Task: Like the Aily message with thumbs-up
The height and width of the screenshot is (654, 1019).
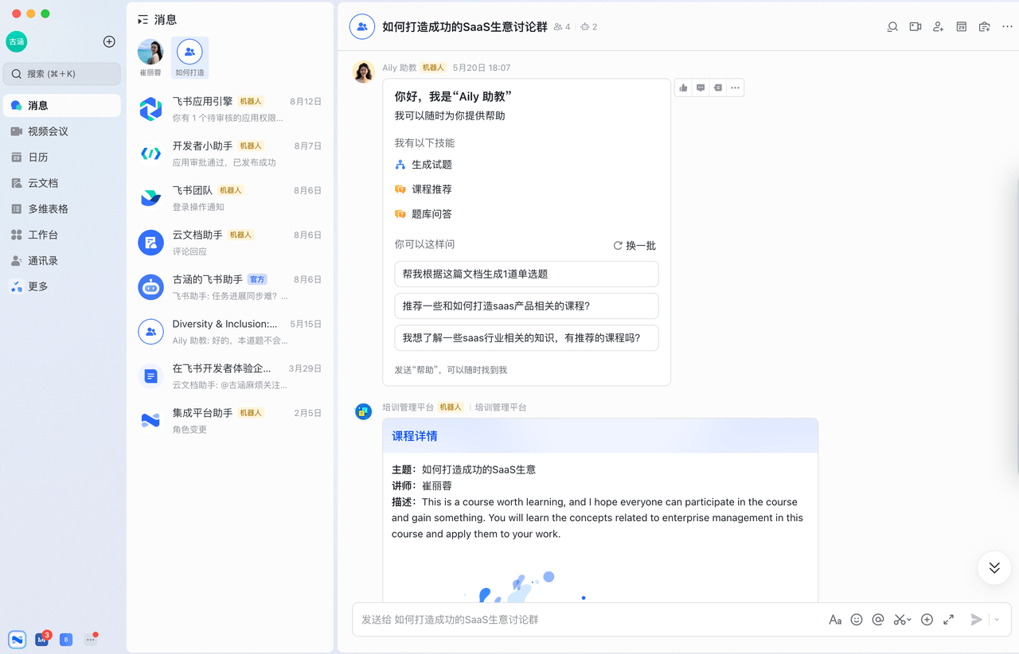Action: tap(683, 88)
